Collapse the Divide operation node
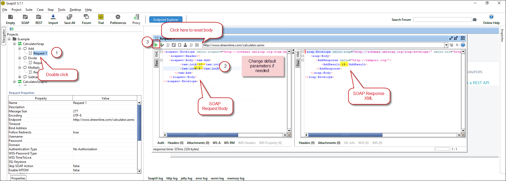 (x=20, y=58)
